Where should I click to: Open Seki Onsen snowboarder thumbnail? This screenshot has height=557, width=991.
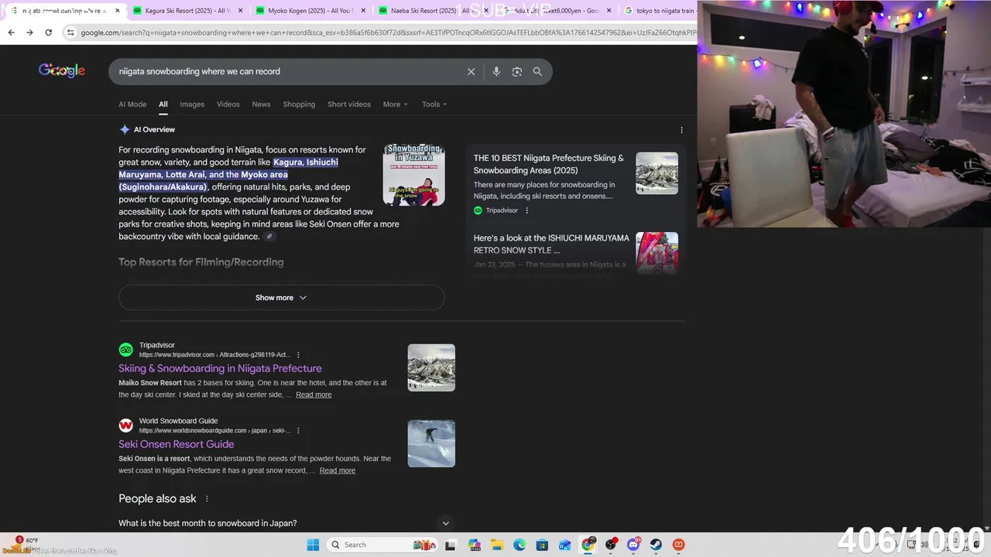pyautogui.click(x=431, y=443)
